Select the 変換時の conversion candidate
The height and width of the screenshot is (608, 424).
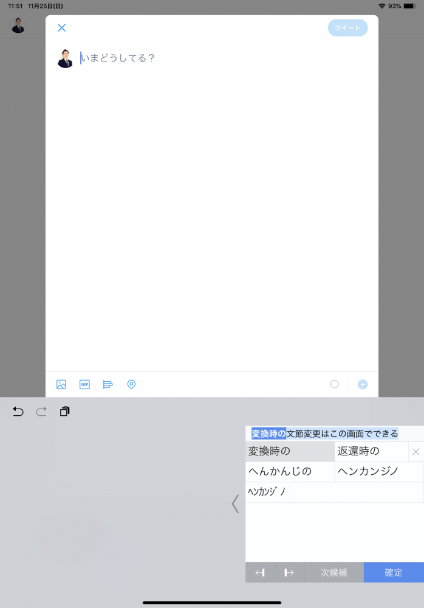pos(290,451)
